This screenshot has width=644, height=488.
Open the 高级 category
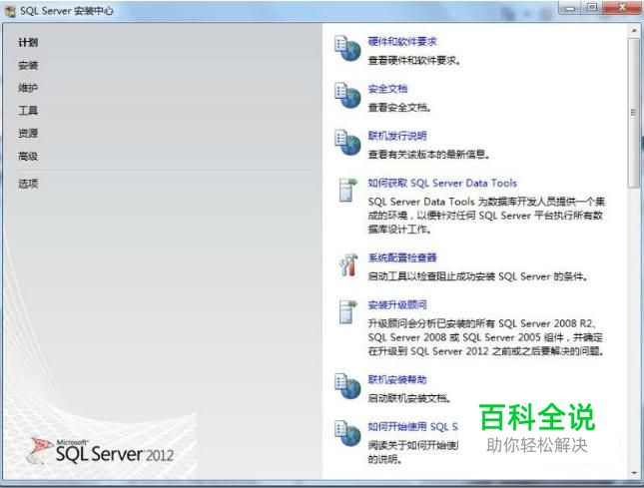pos(28,156)
